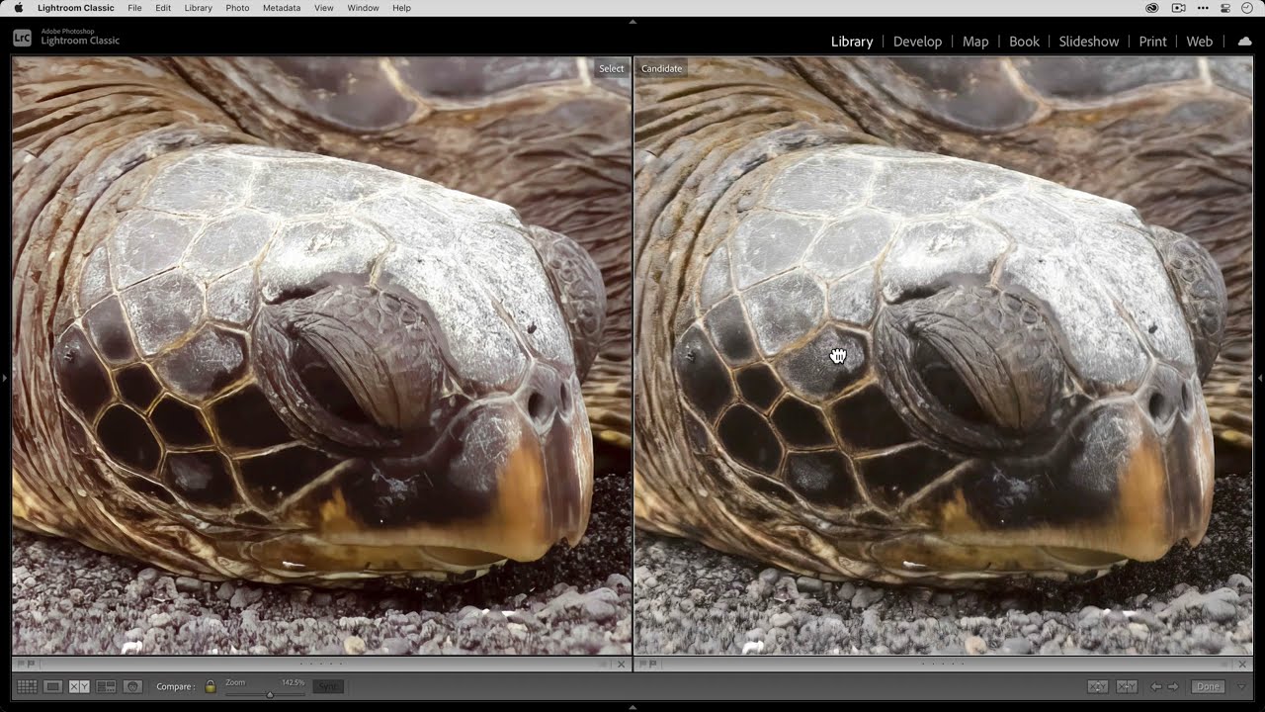Click the Candidate label badge
The image size is (1265, 712).
(661, 68)
